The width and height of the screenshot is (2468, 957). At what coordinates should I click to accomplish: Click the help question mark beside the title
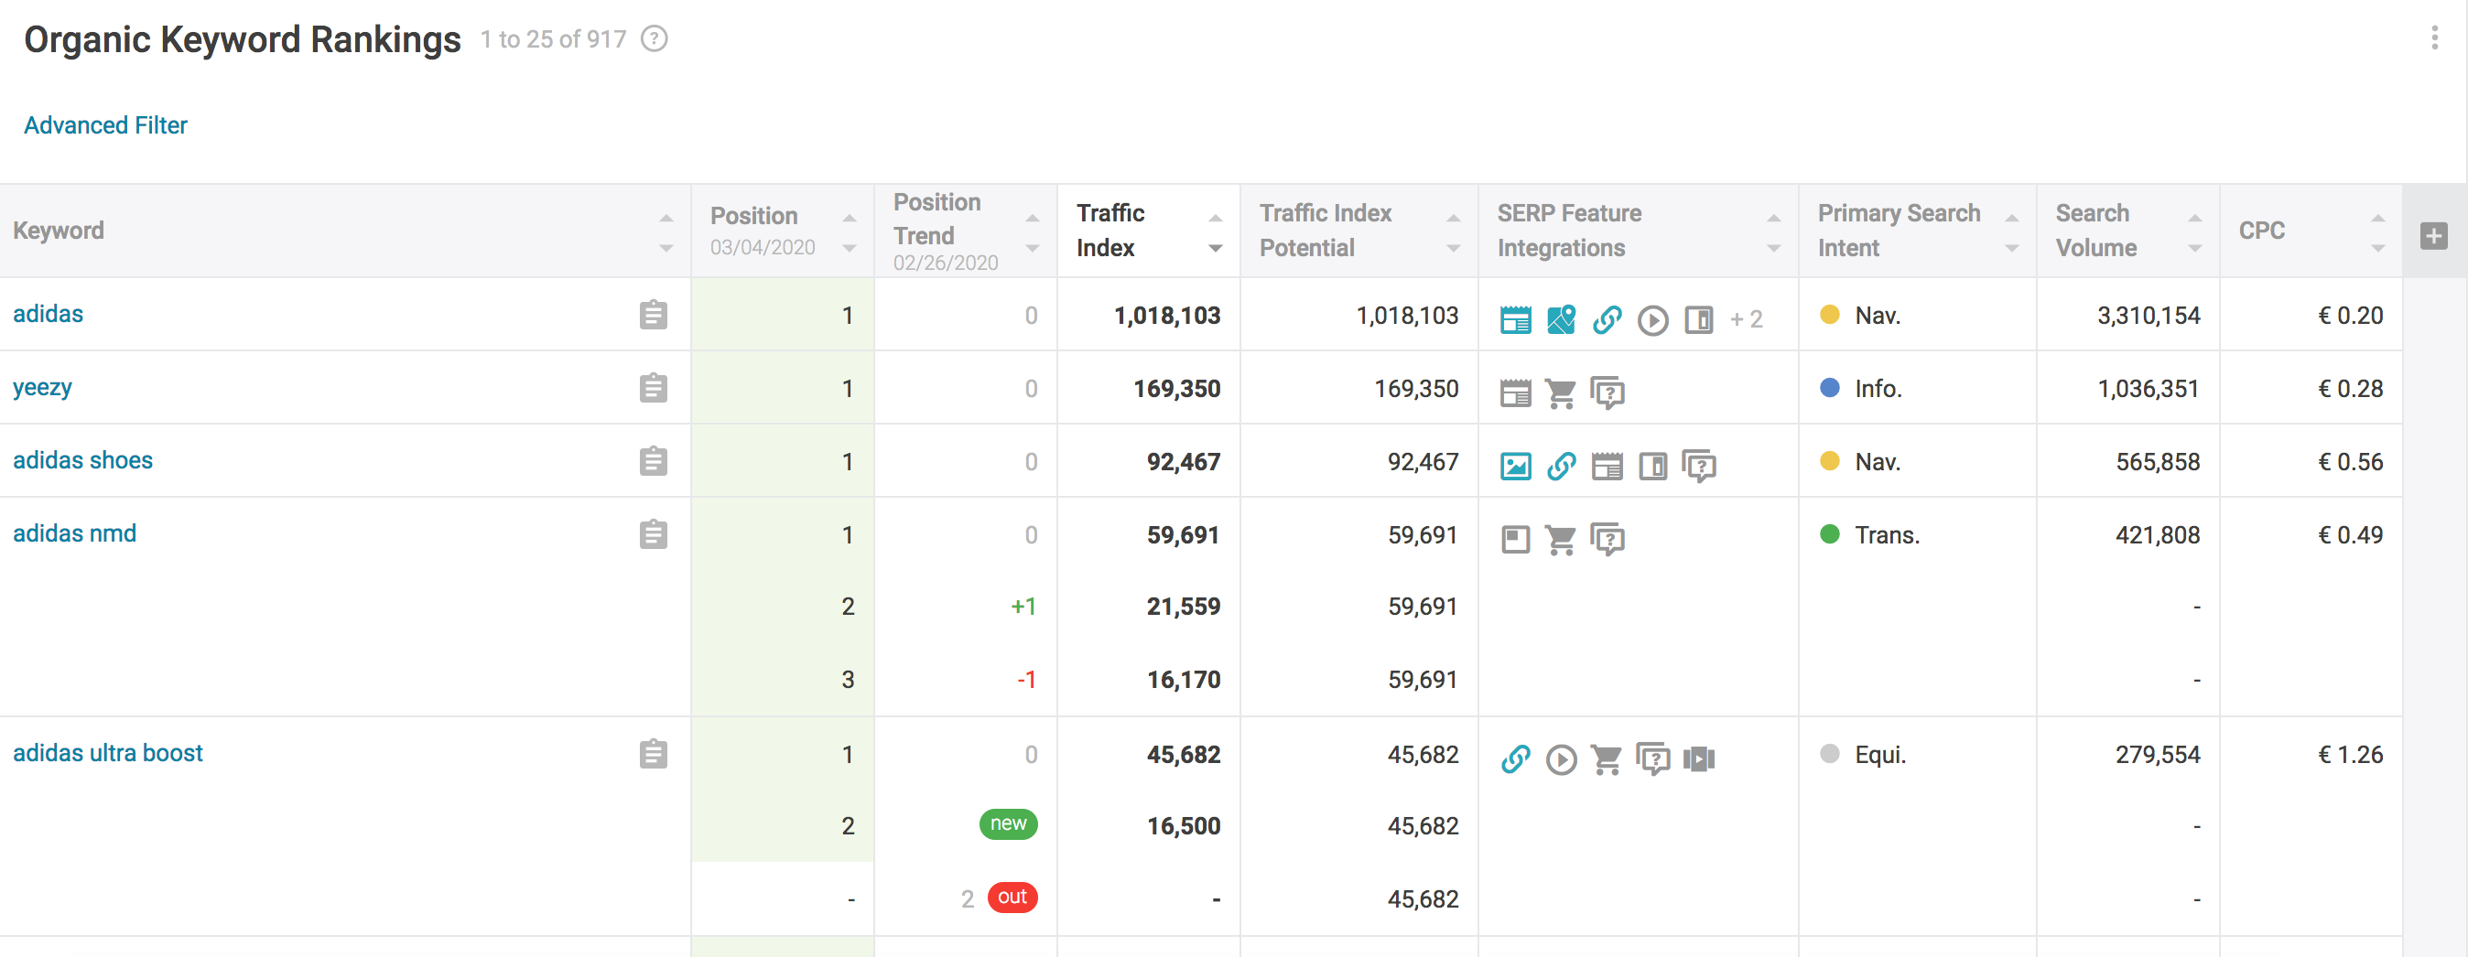pyautogui.click(x=655, y=39)
